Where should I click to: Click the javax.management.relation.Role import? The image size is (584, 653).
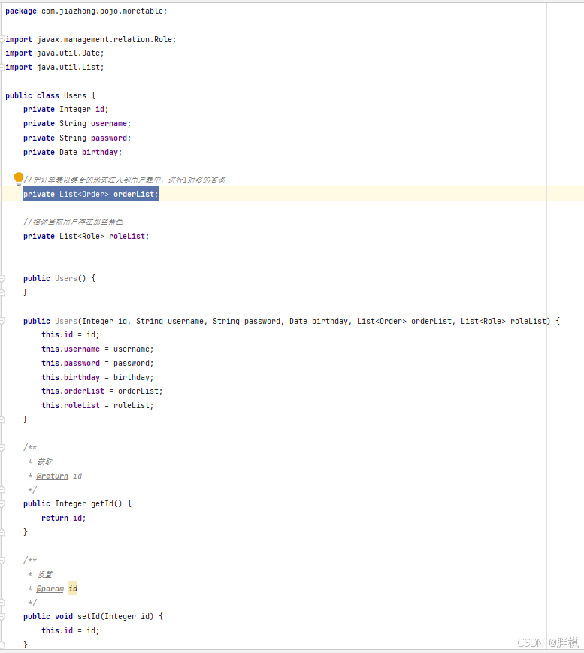[91, 39]
